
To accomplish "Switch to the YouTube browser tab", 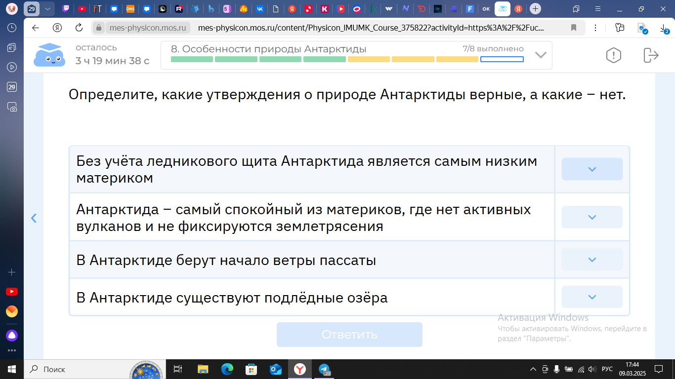I will click(82, 9).
